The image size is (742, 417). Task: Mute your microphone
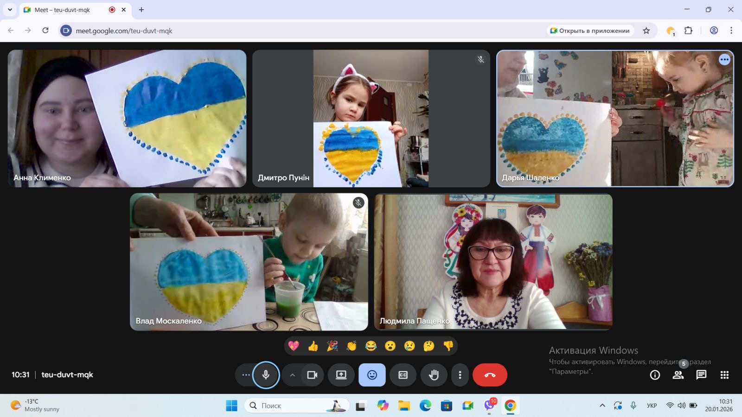tap(266, 375)
